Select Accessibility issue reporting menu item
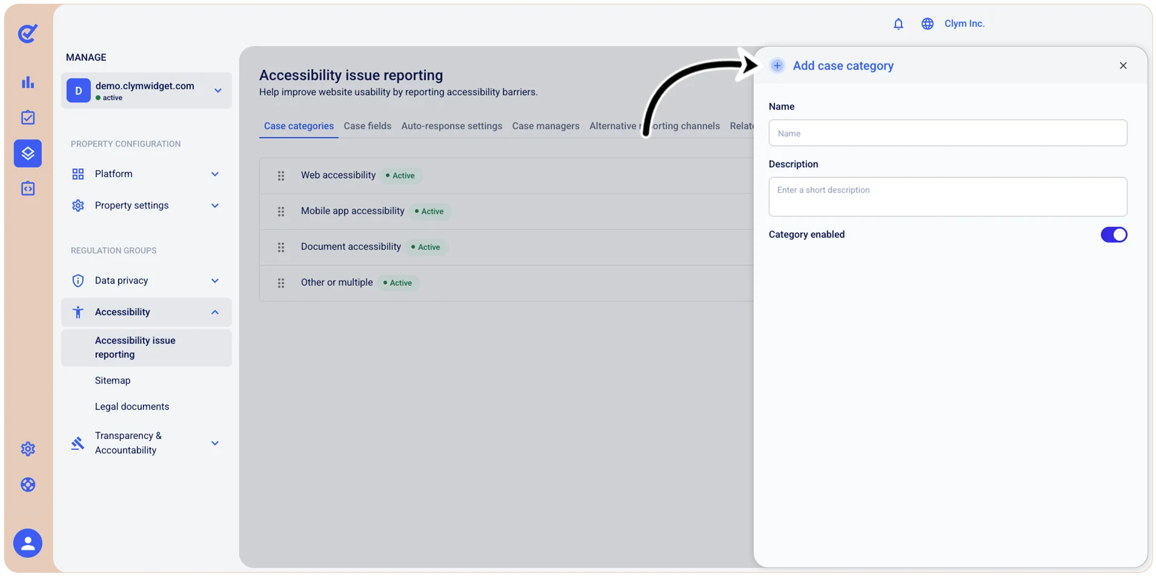1156x576 pixels. click(147, 347)
